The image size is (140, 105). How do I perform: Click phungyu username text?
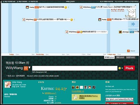pyautogui.click(x=126, y=32)
